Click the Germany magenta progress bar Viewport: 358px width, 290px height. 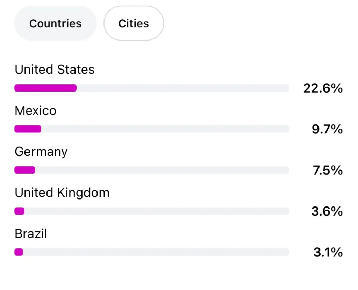tap(25, 170)
